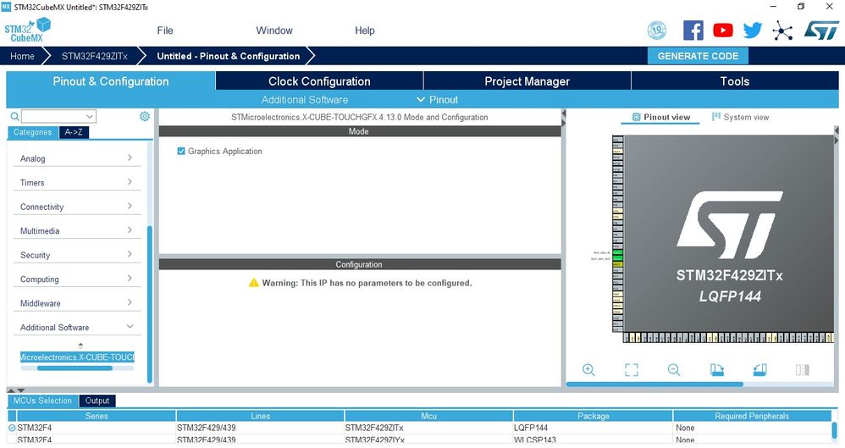Viewport: 845px width, 448px height.
Task: Open the peripheral search dropdown
Action: pos(90,117)
